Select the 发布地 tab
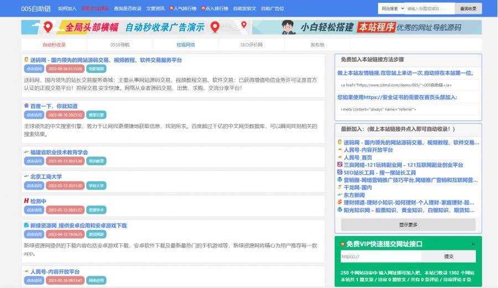The height and width of the screenshot is (288, 498). click(317, 45)
